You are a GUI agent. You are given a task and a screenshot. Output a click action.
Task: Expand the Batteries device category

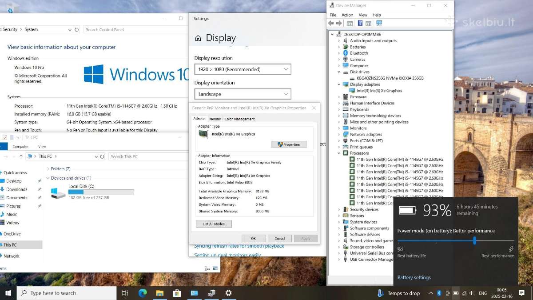(338, 47)
